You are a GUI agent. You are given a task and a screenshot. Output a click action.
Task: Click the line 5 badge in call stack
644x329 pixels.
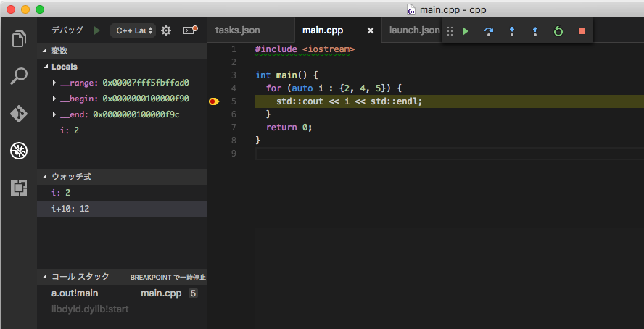tap(193, 293)
